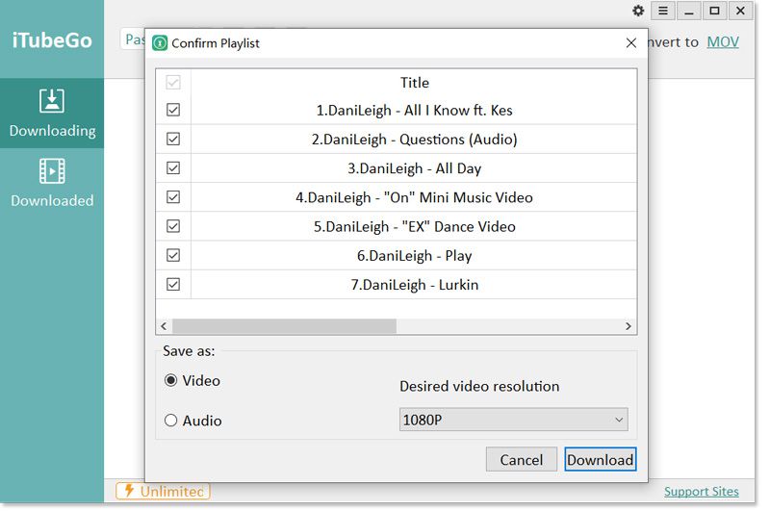The image size is (770, 511).
Task: Click the playlist scrollbar left arrow
Action: (164, 326)
